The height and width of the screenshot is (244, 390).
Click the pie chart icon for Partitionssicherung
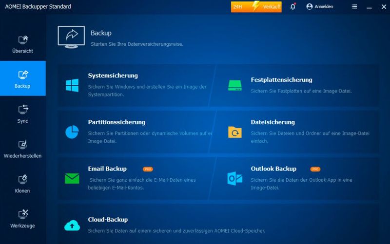pos(72,131)
